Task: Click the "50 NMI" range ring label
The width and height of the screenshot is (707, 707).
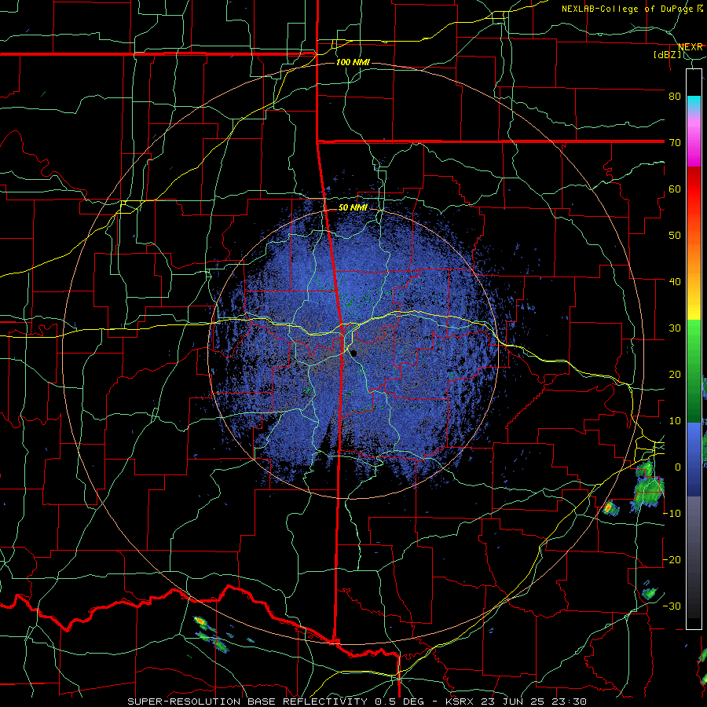Action: (353, 208)
